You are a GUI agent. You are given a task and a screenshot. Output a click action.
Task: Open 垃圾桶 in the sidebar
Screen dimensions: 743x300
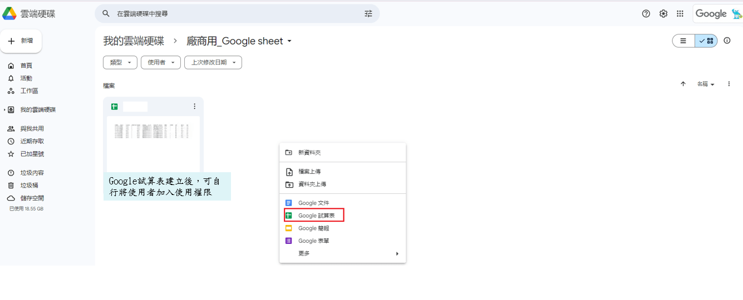point(29,186)
